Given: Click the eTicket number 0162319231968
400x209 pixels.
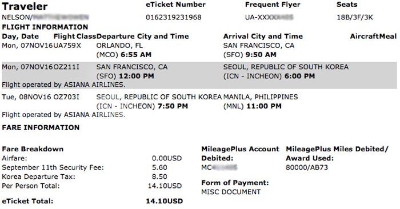Looking at the screenshot, I should 174,17.
